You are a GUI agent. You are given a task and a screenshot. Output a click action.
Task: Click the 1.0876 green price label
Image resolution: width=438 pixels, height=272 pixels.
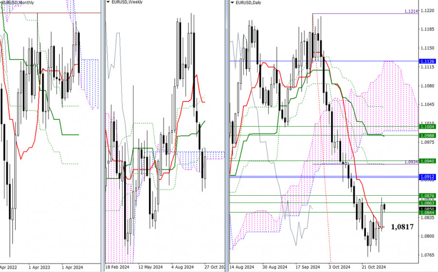pyautogui.click(x=427, y=196)
